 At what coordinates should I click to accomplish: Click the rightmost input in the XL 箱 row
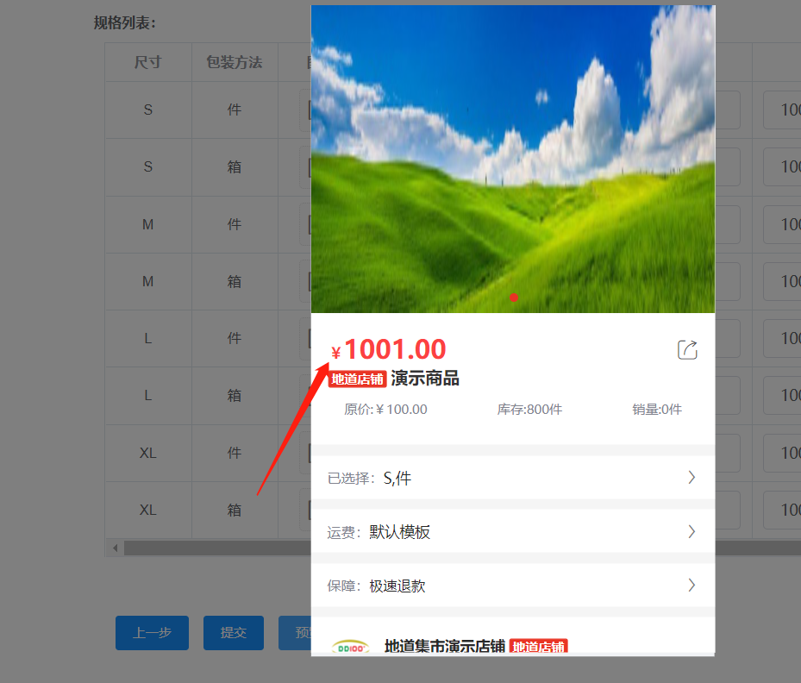coord(783,510)
